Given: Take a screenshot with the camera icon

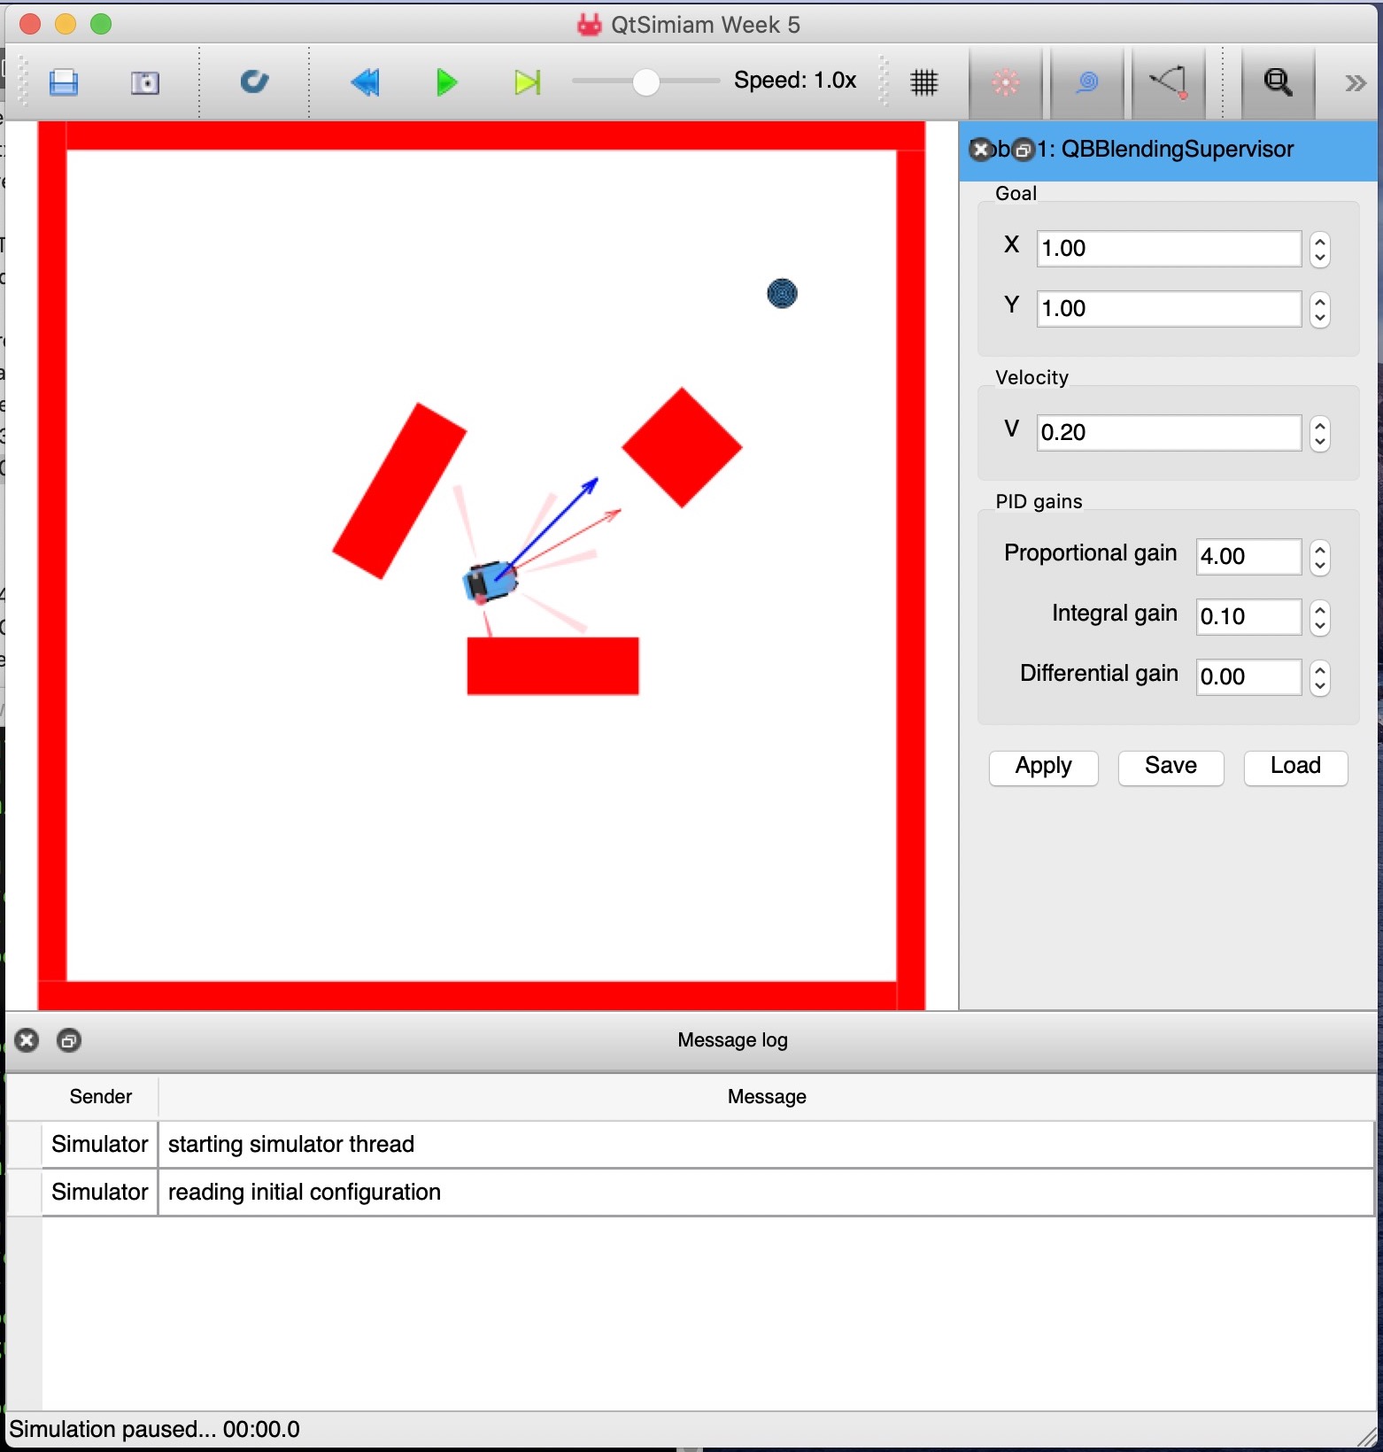Looking at the screenshot, I should pos(145,82).
